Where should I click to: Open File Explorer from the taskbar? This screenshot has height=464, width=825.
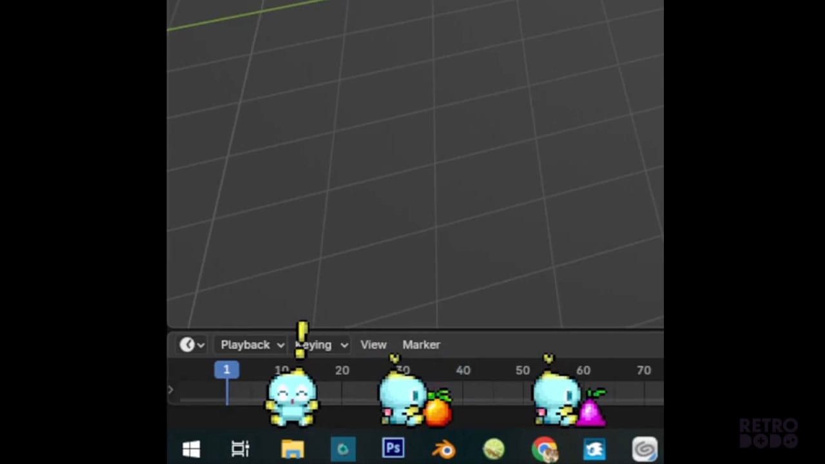pos(293,449)
